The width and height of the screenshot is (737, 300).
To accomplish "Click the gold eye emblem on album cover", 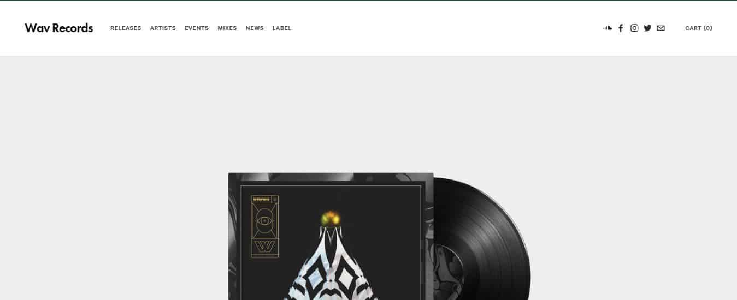I will 264,221.
